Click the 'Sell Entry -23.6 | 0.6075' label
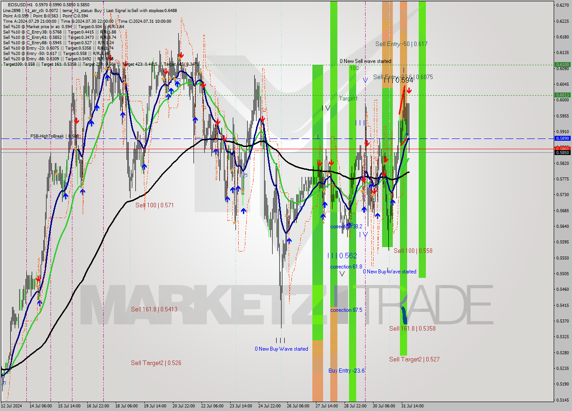The image size is (572, 411). 403,77
